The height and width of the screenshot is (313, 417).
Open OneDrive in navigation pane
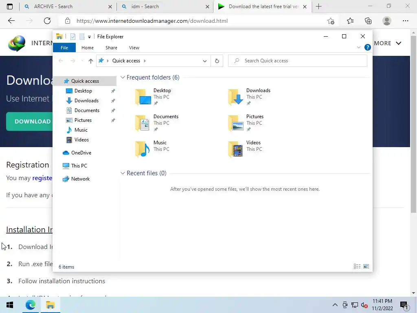point(81,153)
